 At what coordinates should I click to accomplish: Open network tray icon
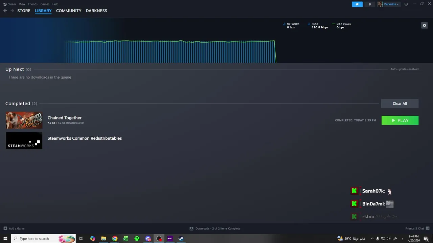(x=383, y=239)
